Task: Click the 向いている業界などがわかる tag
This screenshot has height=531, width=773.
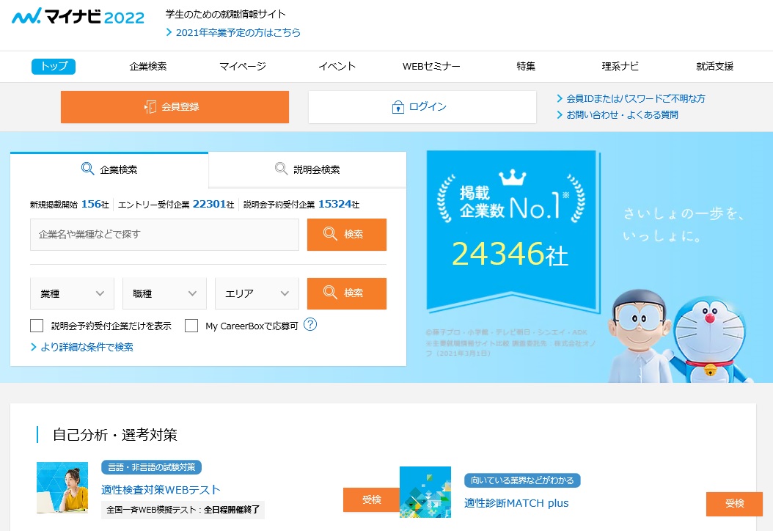Action: pyautogui.click(x=522, y=480)
